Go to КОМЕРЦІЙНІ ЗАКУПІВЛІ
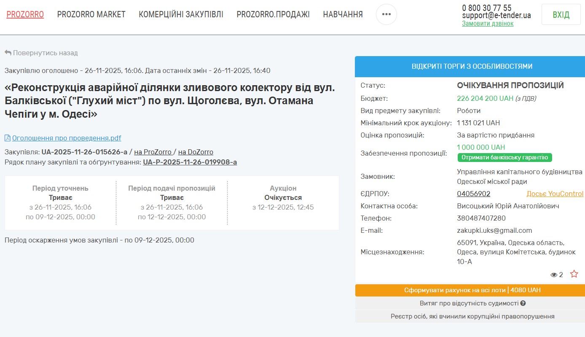Viewport: 585px width, 337px height. pyautogui.click(x=181, y=14)
